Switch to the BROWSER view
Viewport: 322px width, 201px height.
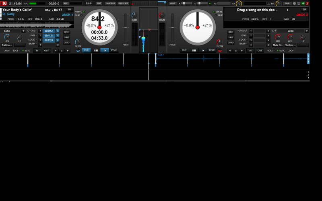122,3
